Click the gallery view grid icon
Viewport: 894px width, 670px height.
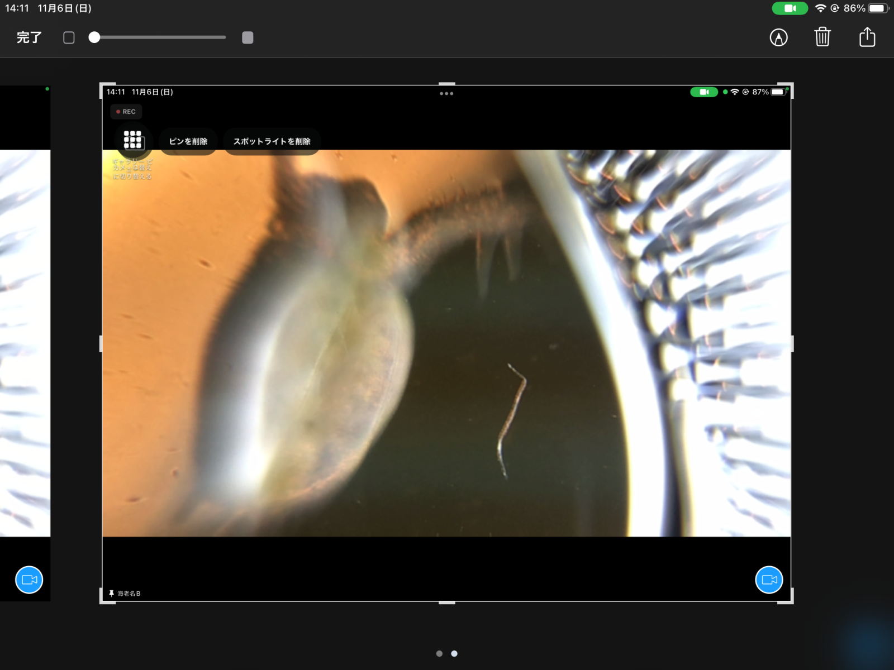tap(132, 140)
